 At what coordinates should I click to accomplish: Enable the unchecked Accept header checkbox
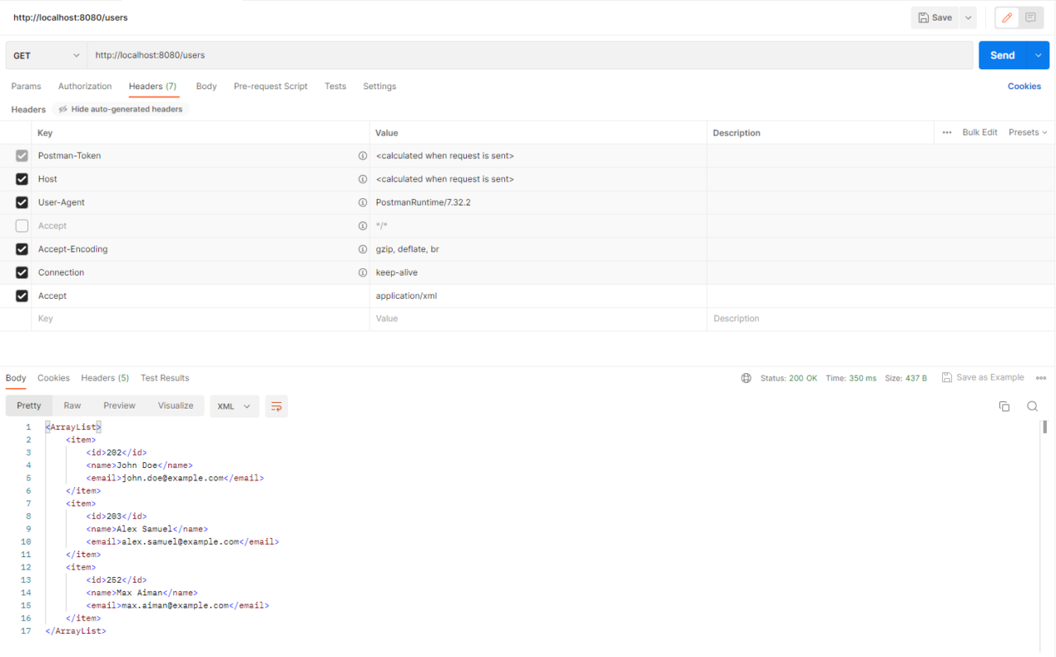pyautogui.click(x=21, y=225)
